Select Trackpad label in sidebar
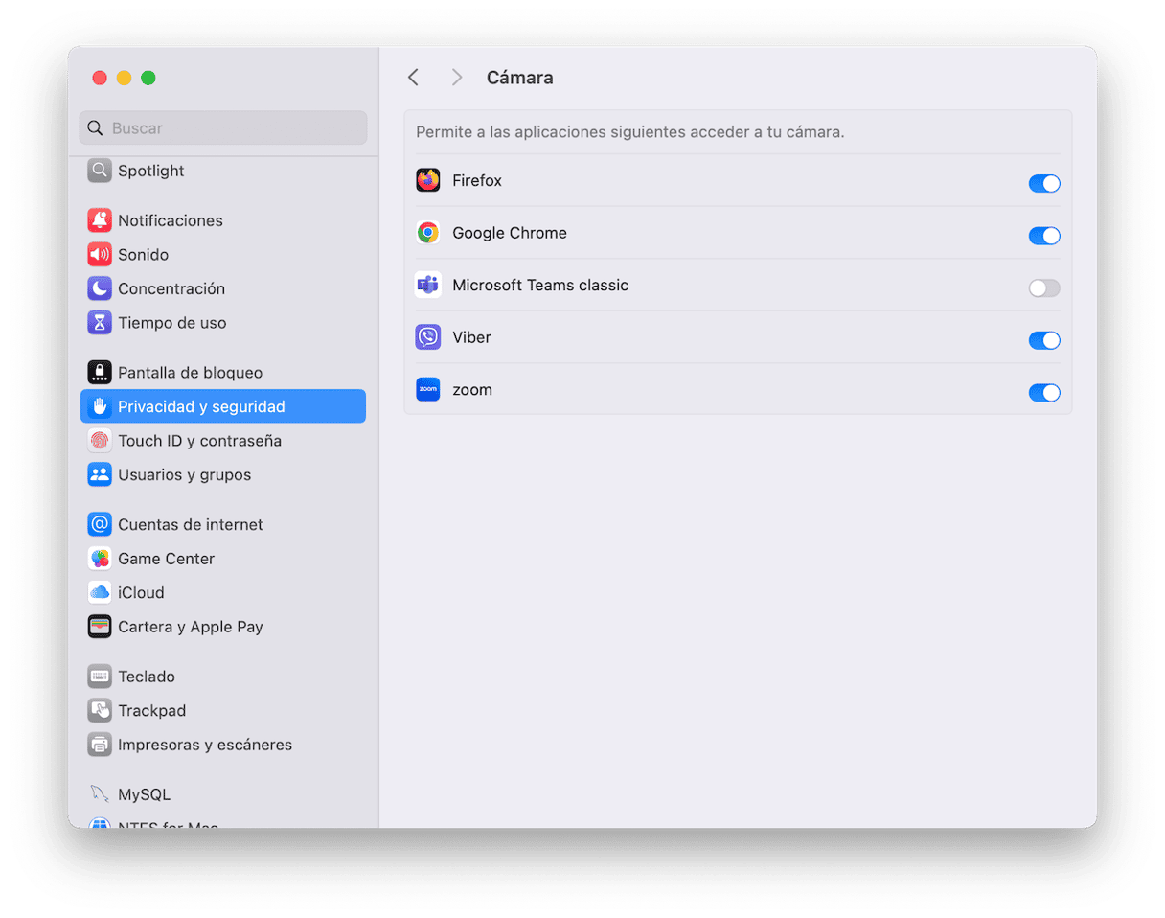 pyautogui.click(x=152, y=711)
